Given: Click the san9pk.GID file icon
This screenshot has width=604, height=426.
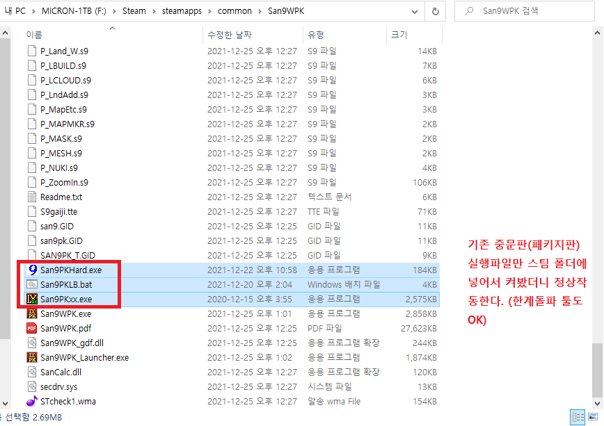Looking at the screenshot, I should click(x=32, y=241).
